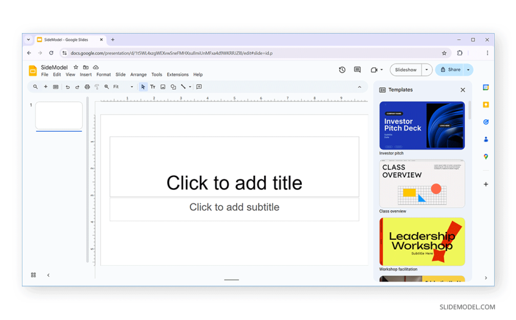The height and width of the screenshot is (320, 516).
Task: Open the Format menu
Action: pyautogui.click(x=103, y=75)
